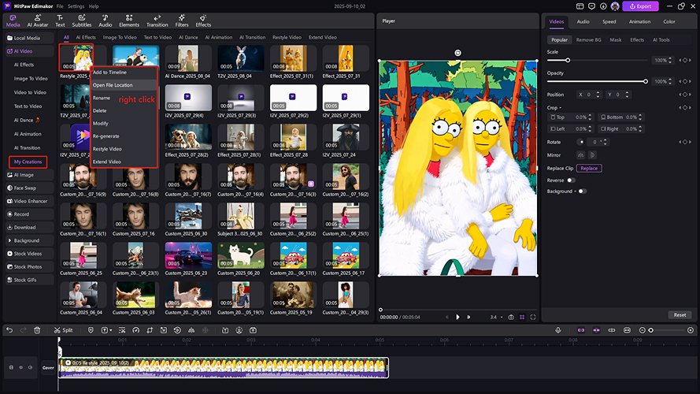Click the mirror flip icon in timeline toolbar
This screenshot has height=394, width=700.
pos(191,330)
